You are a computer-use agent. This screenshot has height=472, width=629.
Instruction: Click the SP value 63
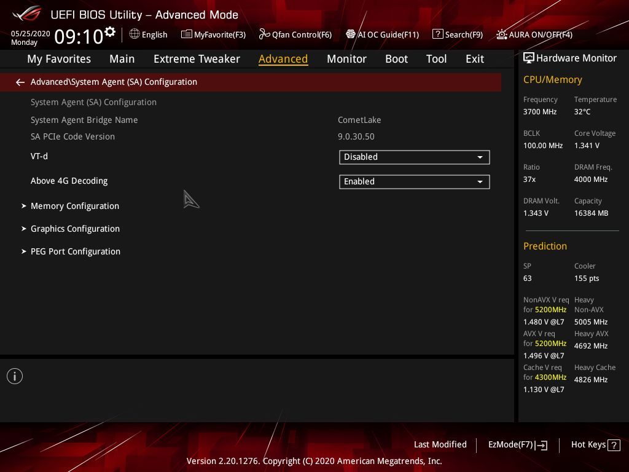point(528,278)
